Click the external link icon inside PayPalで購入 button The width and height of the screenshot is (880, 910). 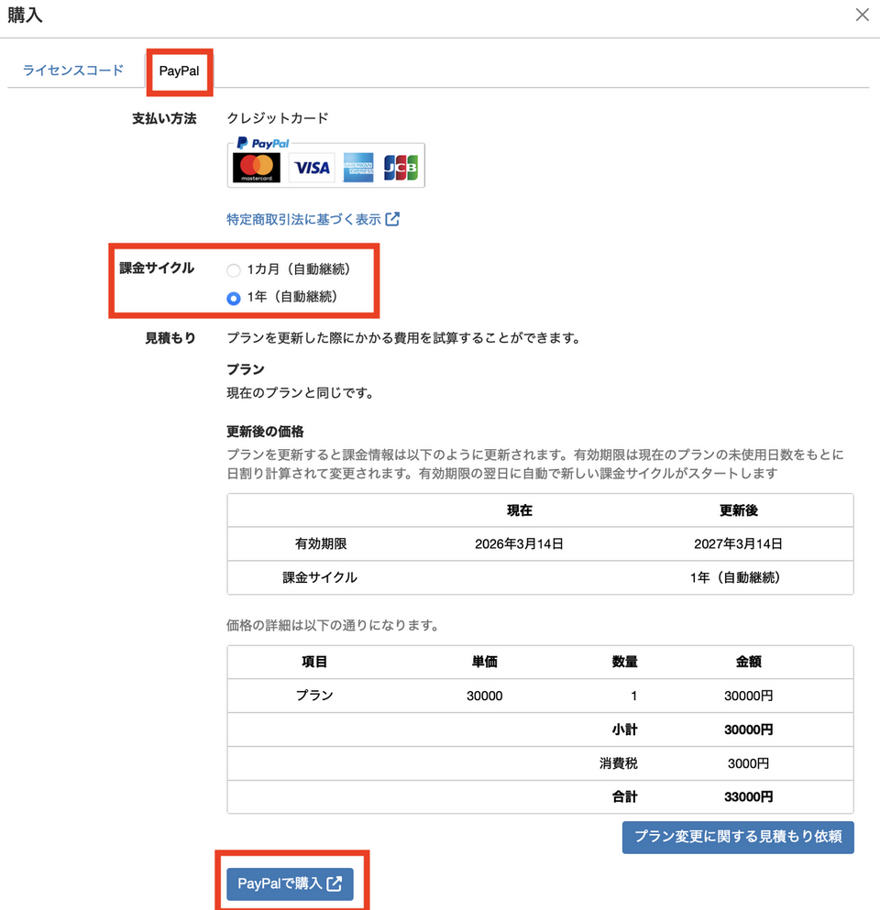coord(334,884)
